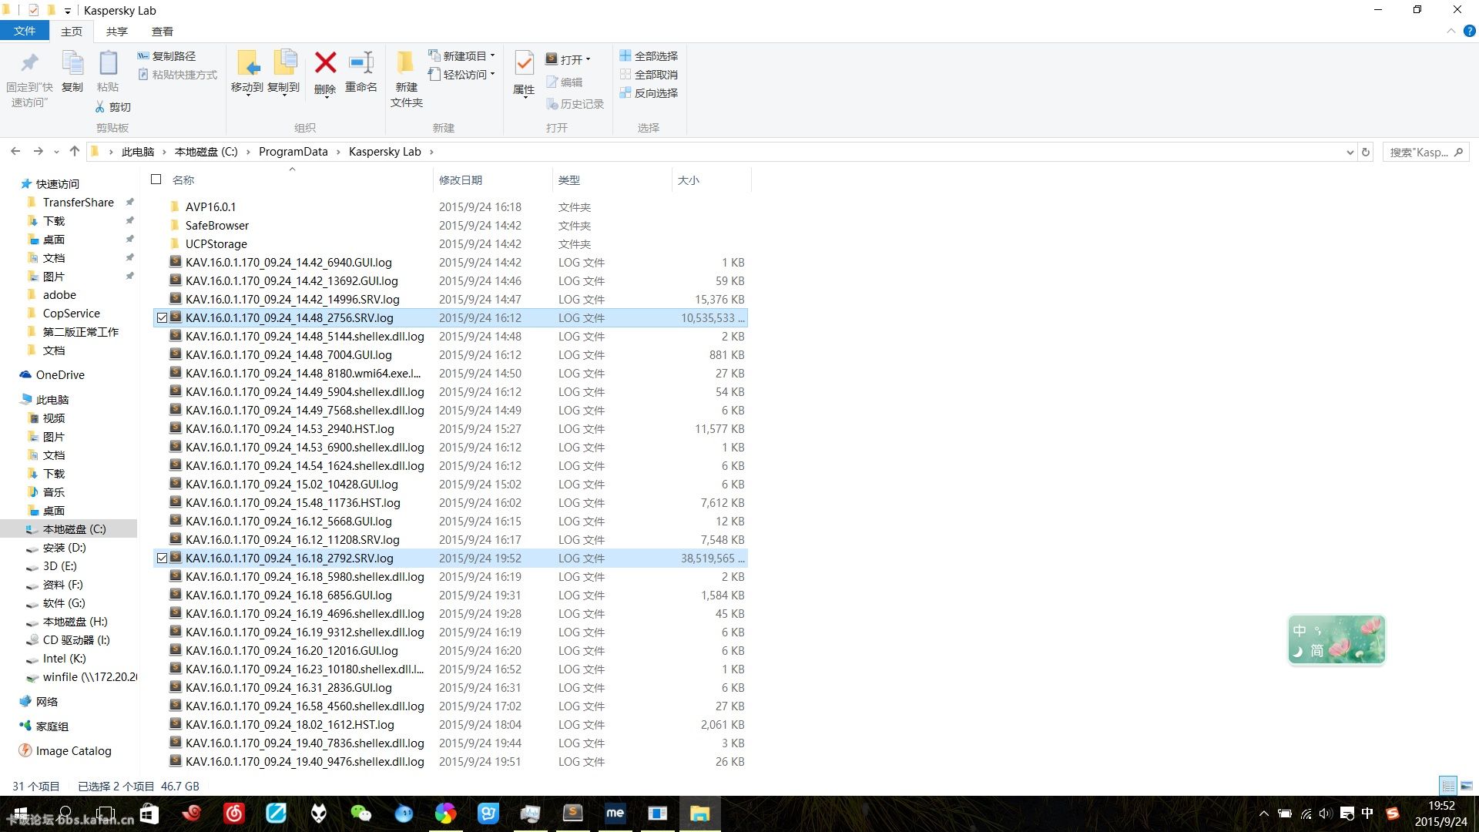This screenshot has height=832, width=1479.
Task: Show hidden tray icons chevron
Action: click(x=1263, y=814)
